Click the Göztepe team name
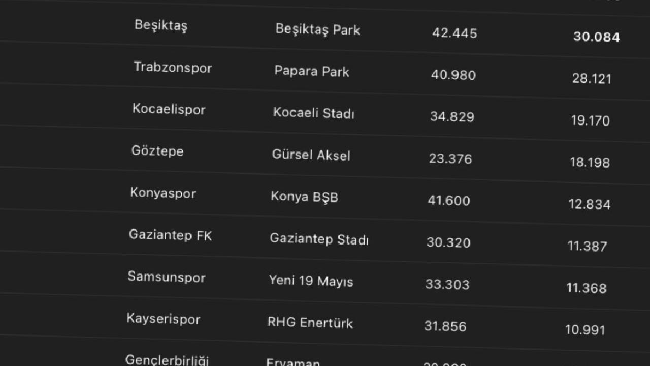The height and width of the screenshot is (366, 650). coord(157,151)
